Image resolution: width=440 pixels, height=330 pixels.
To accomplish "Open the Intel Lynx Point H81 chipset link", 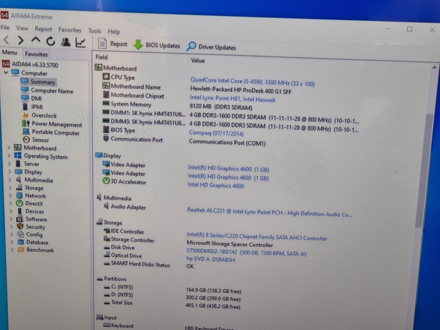I will pyautogui.click(x=232, y=99).
